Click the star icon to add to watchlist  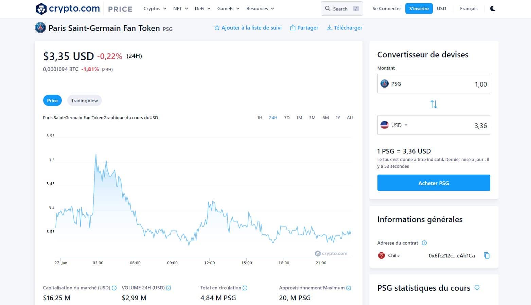217,28
